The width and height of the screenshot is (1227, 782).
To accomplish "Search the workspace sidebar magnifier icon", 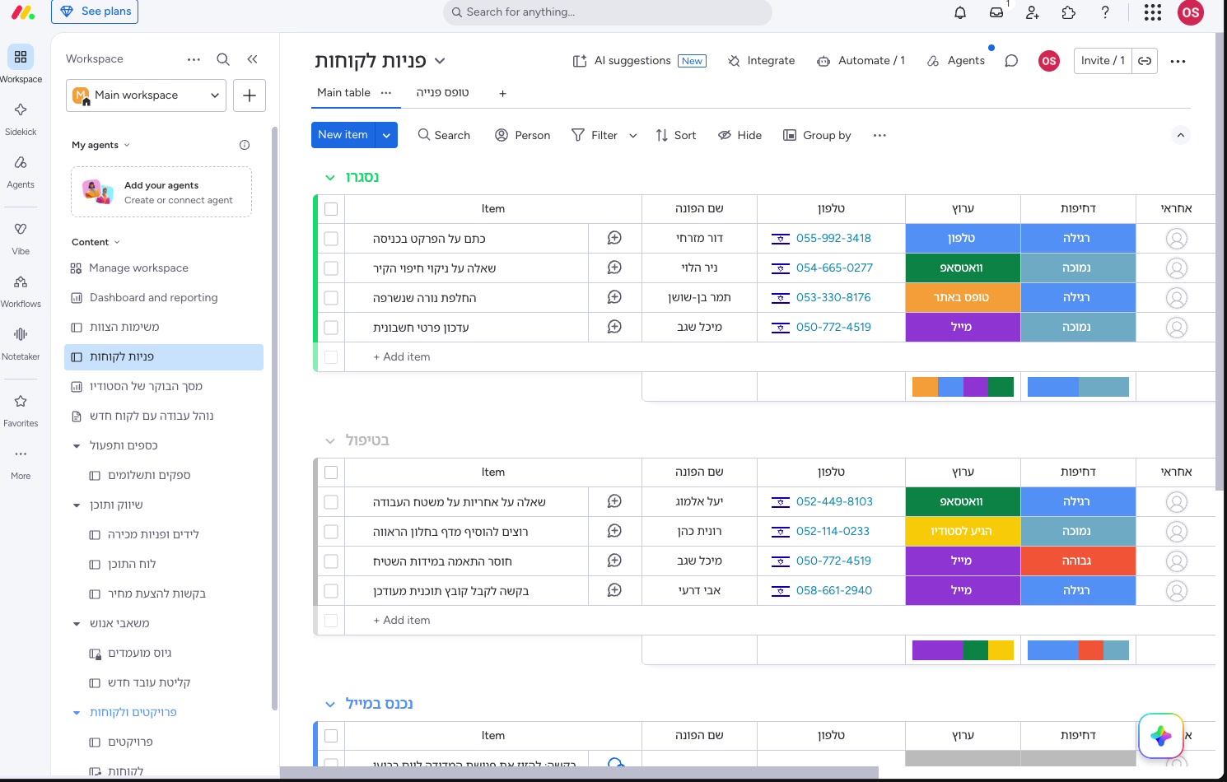I will tap(223, 59).
